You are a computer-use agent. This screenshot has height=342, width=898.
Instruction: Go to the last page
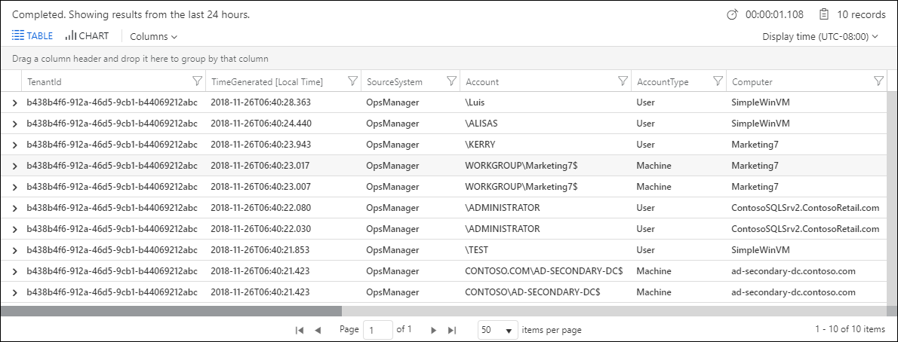pyautogui.click(x=452, y=330)
